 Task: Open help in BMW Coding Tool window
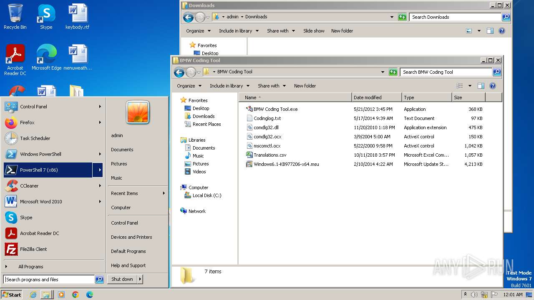tap(493, 86)
